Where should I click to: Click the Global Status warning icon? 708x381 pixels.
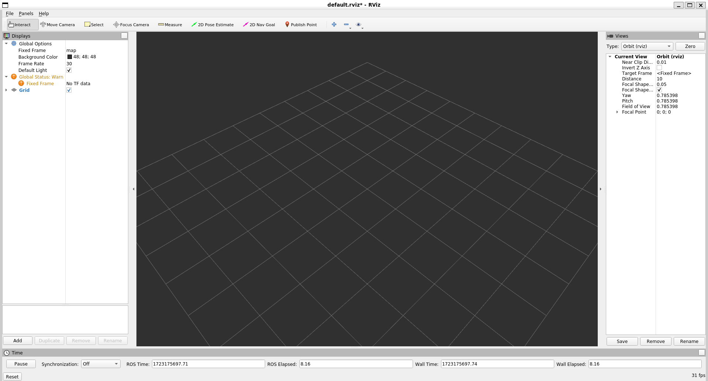click(x=14, y=77)
